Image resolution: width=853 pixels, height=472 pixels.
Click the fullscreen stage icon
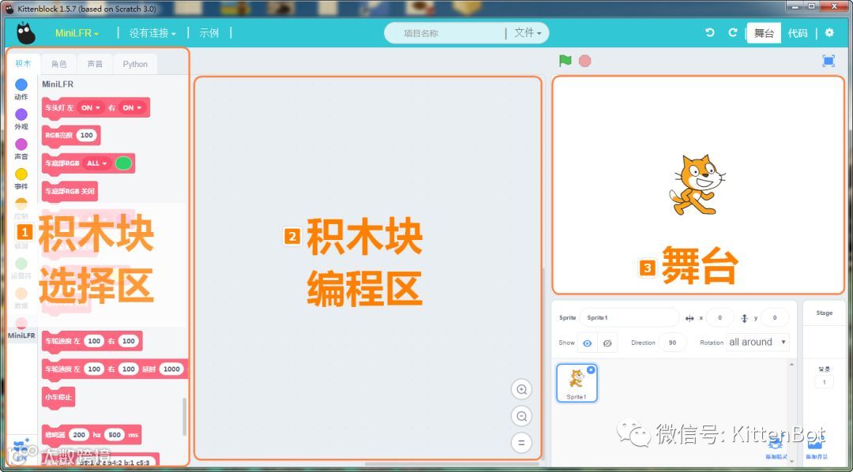(828, 61)
